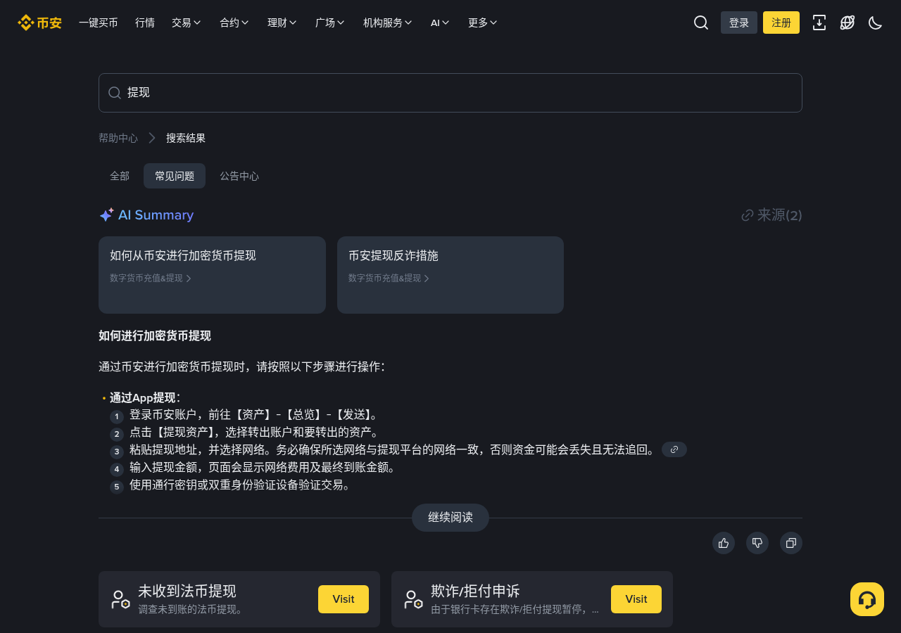Click the 来源(2) sources link
The image size is (901, 633).
pos(772,215)
